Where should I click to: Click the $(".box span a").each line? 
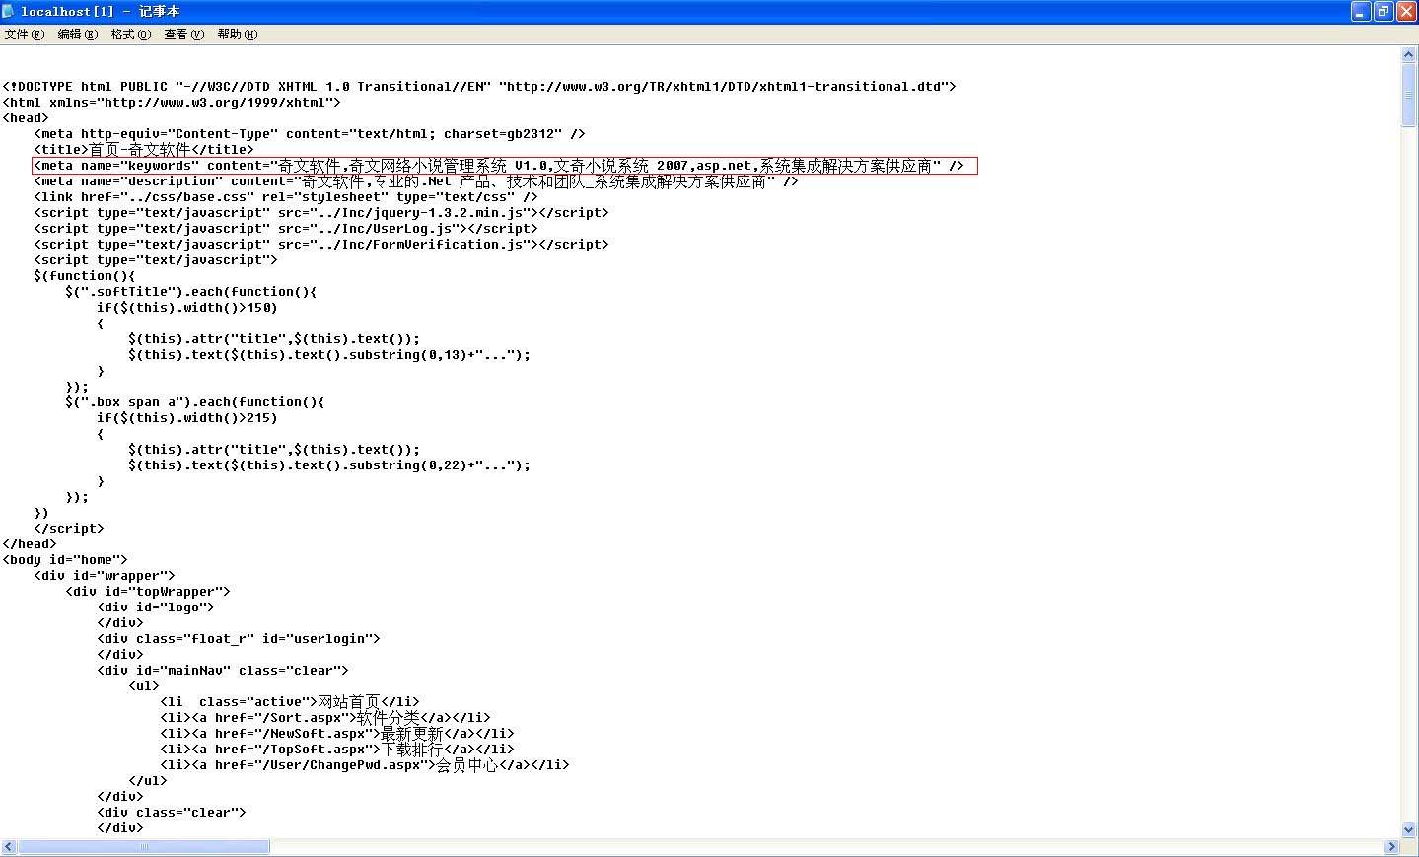195,402
